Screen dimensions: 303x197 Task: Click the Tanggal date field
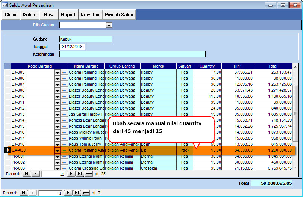pyautogui.click(x=72, y=47)
